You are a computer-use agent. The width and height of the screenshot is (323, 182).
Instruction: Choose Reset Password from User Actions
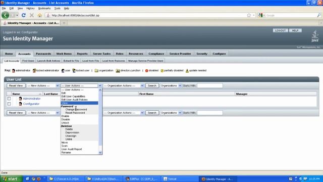(80, 113)
